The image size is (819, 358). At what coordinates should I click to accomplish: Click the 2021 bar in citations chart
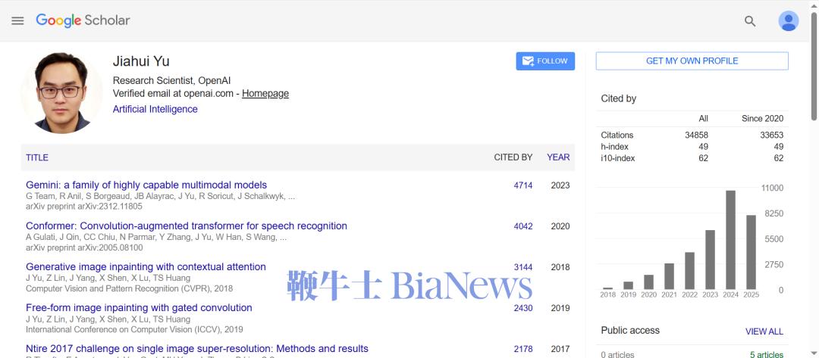[669, 276]
